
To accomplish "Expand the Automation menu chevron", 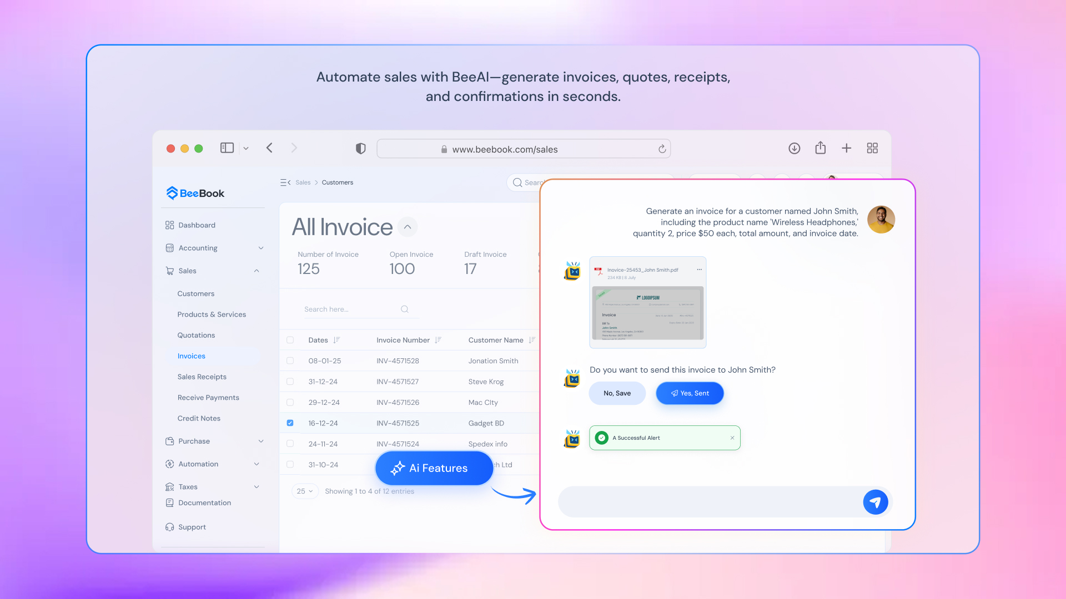I will pos(257,464).
